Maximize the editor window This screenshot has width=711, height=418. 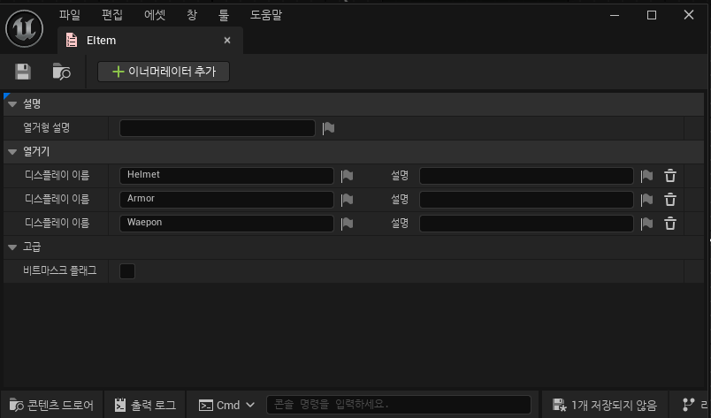click(652, 15)
